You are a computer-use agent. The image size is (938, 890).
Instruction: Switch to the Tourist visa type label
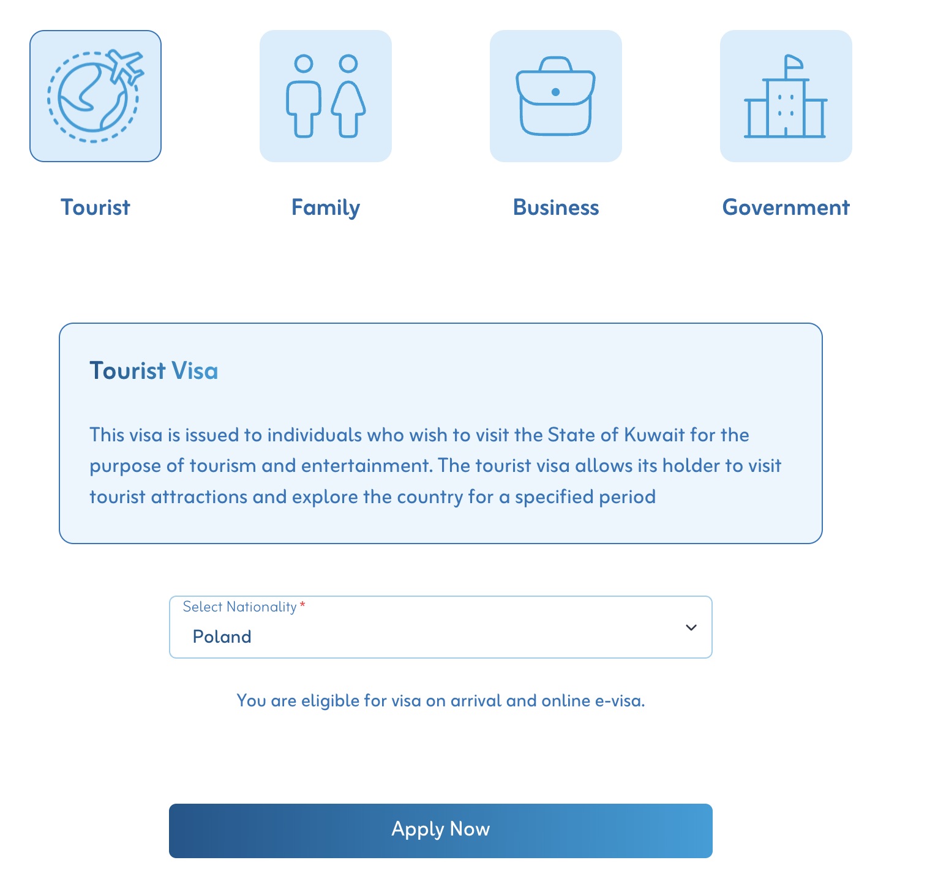(95, 208)
